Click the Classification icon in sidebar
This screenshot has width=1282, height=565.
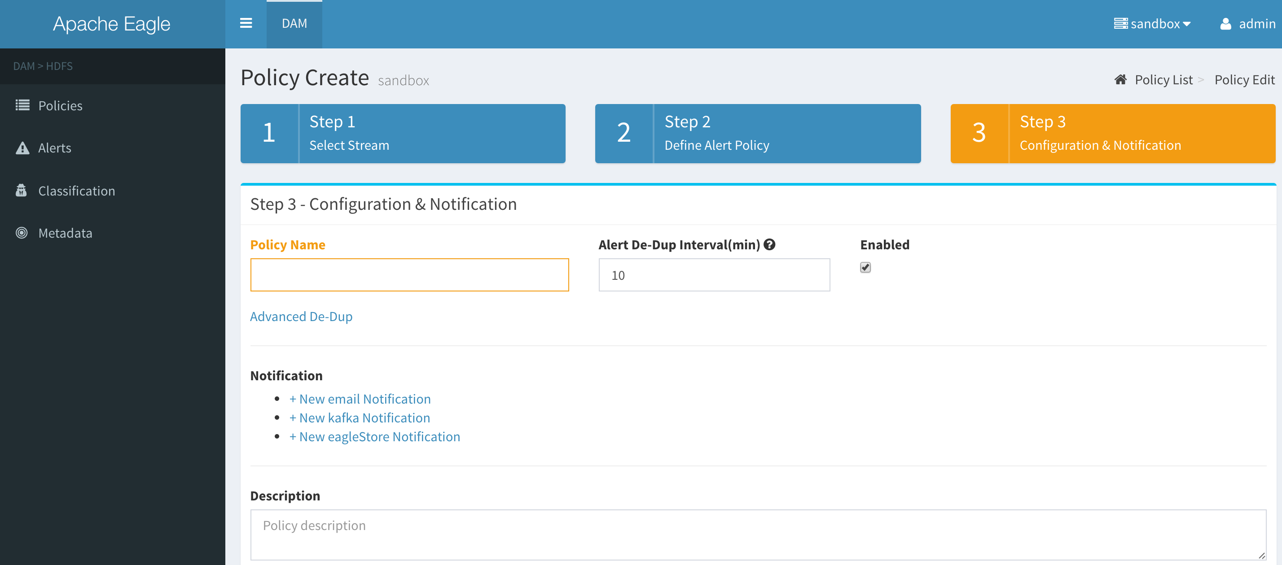[x=22, y=191]
